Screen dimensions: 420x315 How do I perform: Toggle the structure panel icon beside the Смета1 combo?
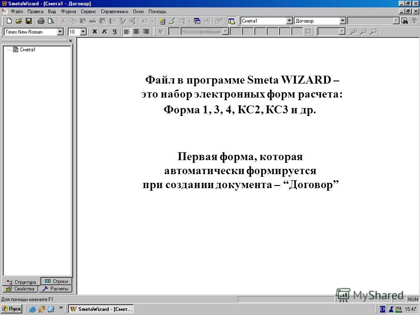(231, 21)
